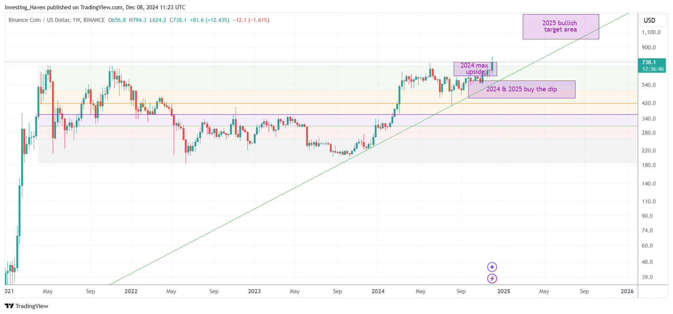
Task: Click the 60.0 price axis label
Action: click(x=647, y=246)
